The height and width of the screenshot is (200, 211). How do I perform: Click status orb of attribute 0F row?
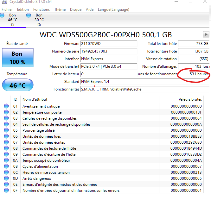(6, 190)
